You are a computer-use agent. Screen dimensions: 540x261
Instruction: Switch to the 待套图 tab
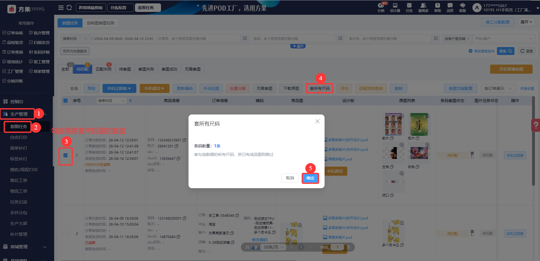tap(124, 69)
